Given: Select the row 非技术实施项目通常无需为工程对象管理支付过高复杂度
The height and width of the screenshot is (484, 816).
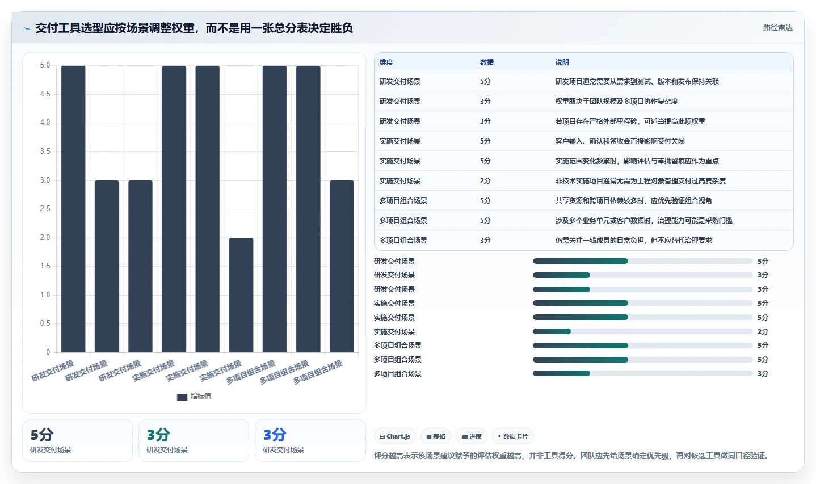Looking at the screenshot, I should [584, 181].
